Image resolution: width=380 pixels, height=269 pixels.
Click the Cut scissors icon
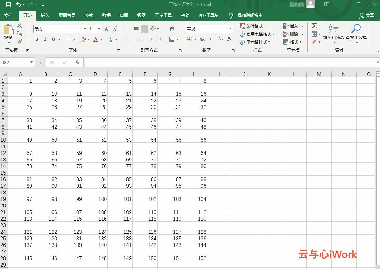point(19,26)
